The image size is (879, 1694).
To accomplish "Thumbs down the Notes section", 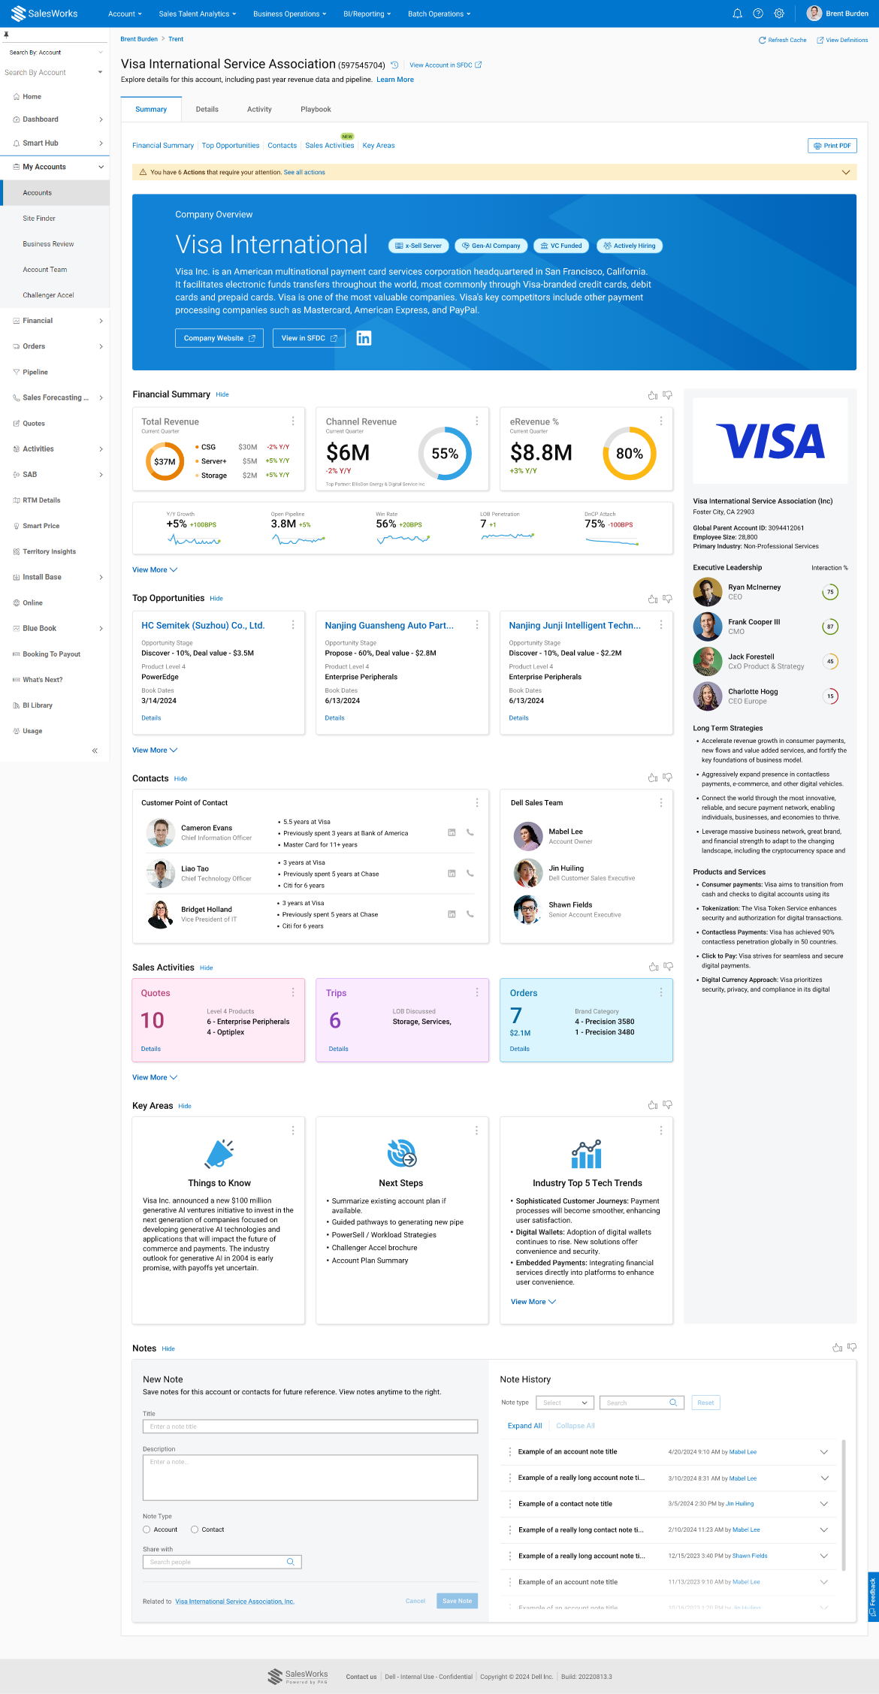I will click(852, 1348).
